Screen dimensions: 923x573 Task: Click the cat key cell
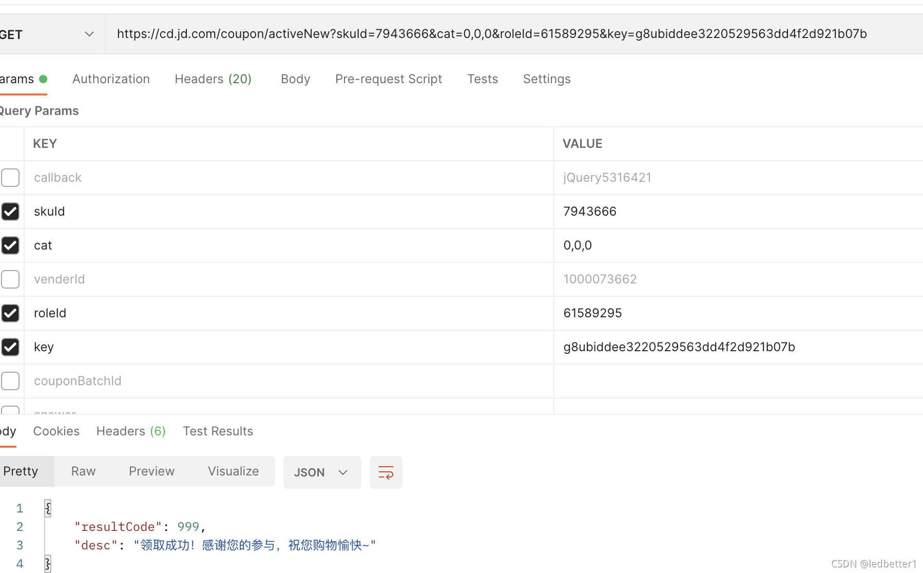289,245
